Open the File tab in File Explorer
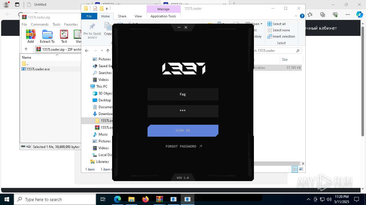Screen dimensions: 366x205 tap(89, 16)
